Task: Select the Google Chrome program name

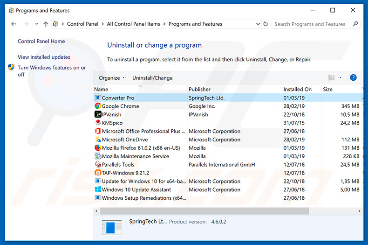Action: [x=120, y=106]
